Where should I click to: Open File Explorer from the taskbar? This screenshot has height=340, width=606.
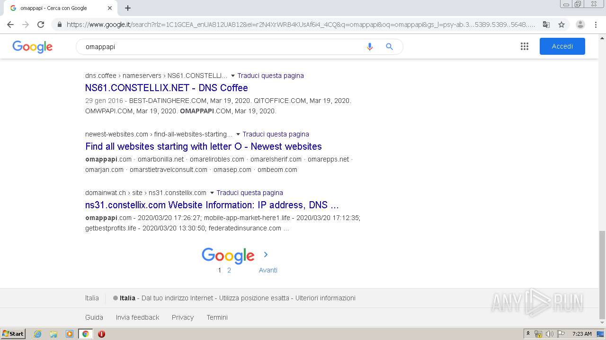coord(53,334)
